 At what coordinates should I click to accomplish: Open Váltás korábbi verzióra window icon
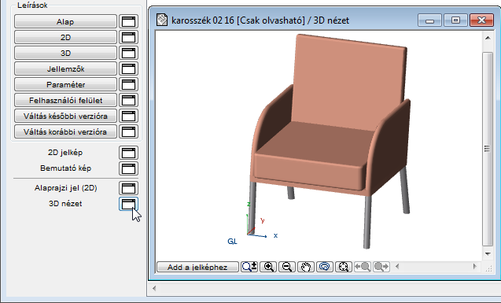(129, 131)
